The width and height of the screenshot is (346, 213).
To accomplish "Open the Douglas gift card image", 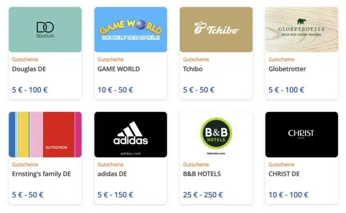I will 45,29.
